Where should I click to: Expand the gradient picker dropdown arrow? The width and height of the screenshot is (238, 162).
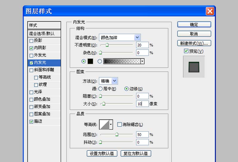point(142,61)
